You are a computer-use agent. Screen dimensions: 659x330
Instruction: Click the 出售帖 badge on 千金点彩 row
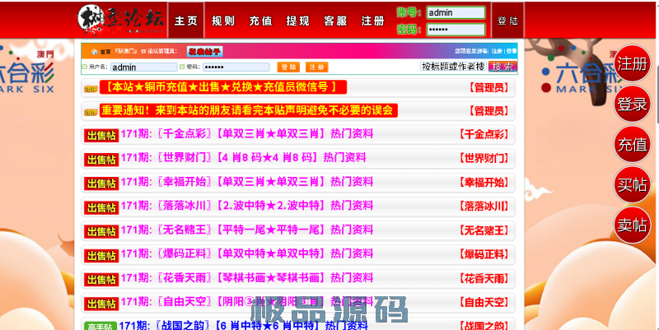[101, 136]
